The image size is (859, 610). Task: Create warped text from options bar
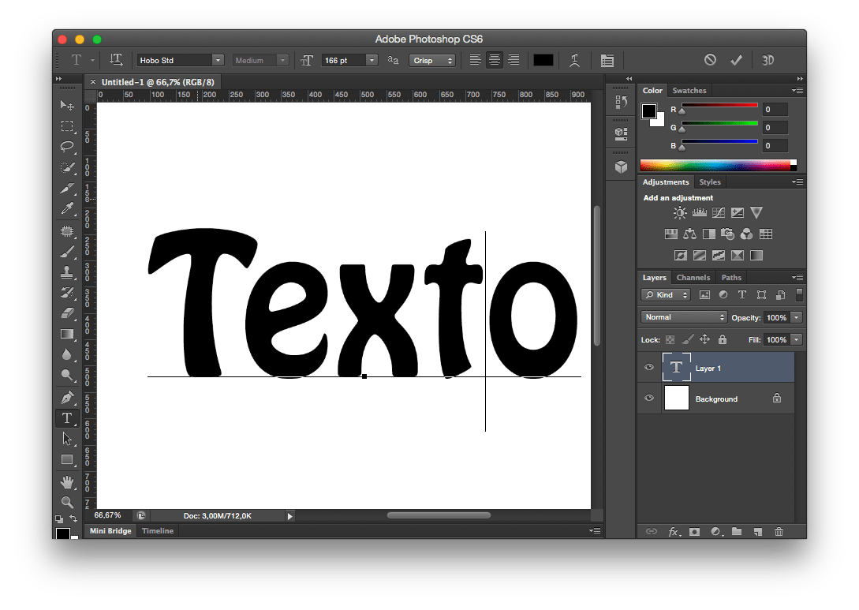[575, 60]
